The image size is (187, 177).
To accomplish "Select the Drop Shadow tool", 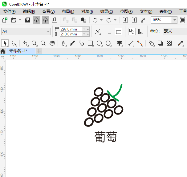I will [160, 43].
